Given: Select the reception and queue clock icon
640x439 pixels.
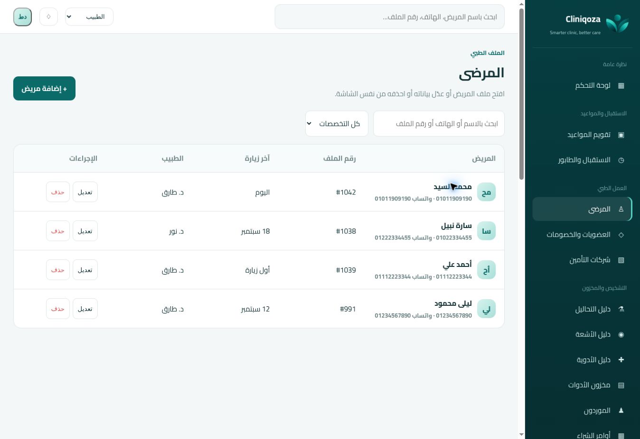Looking at the screenshot, I should click(621, 160).
